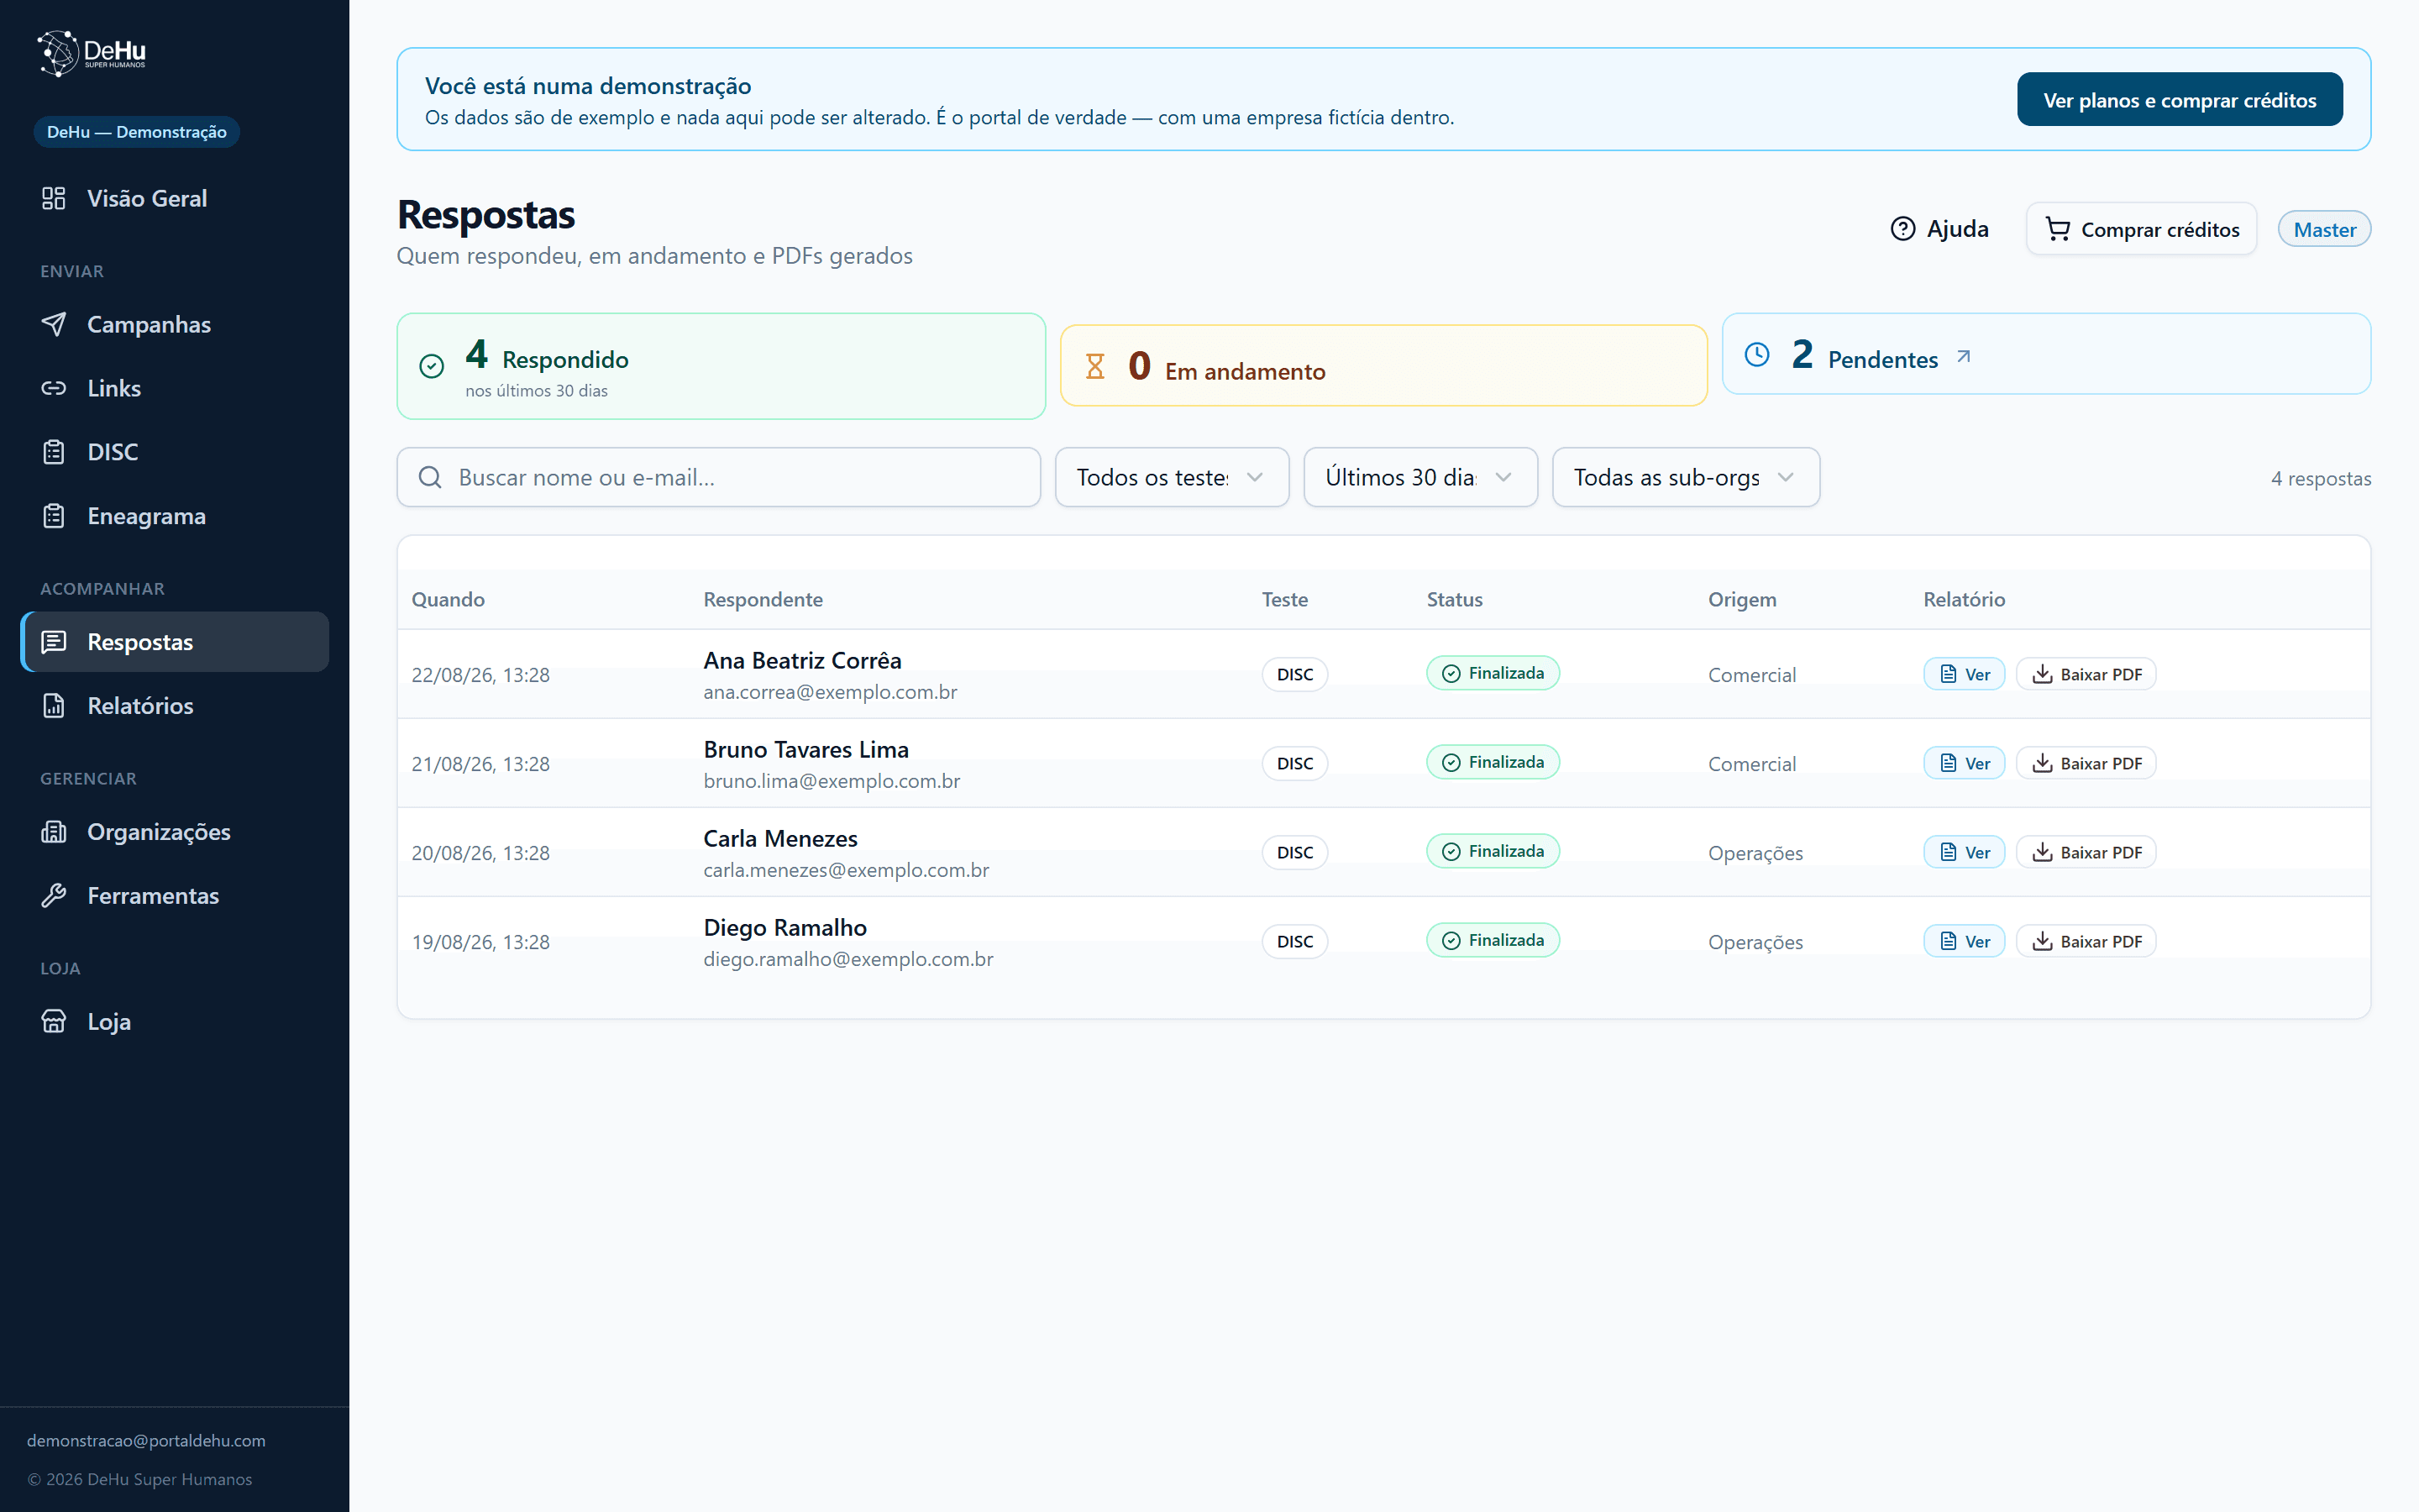Click the DISC clipboard icon in sidebar
Image resolution: width=2419 pixels, height=1512 pixels.
(54, 452)
